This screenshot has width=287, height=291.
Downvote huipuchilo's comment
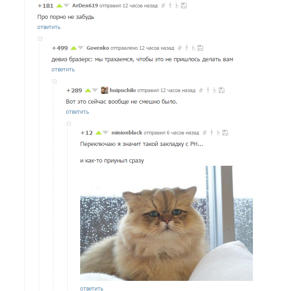pyautogui.click(x=95, y=90)
